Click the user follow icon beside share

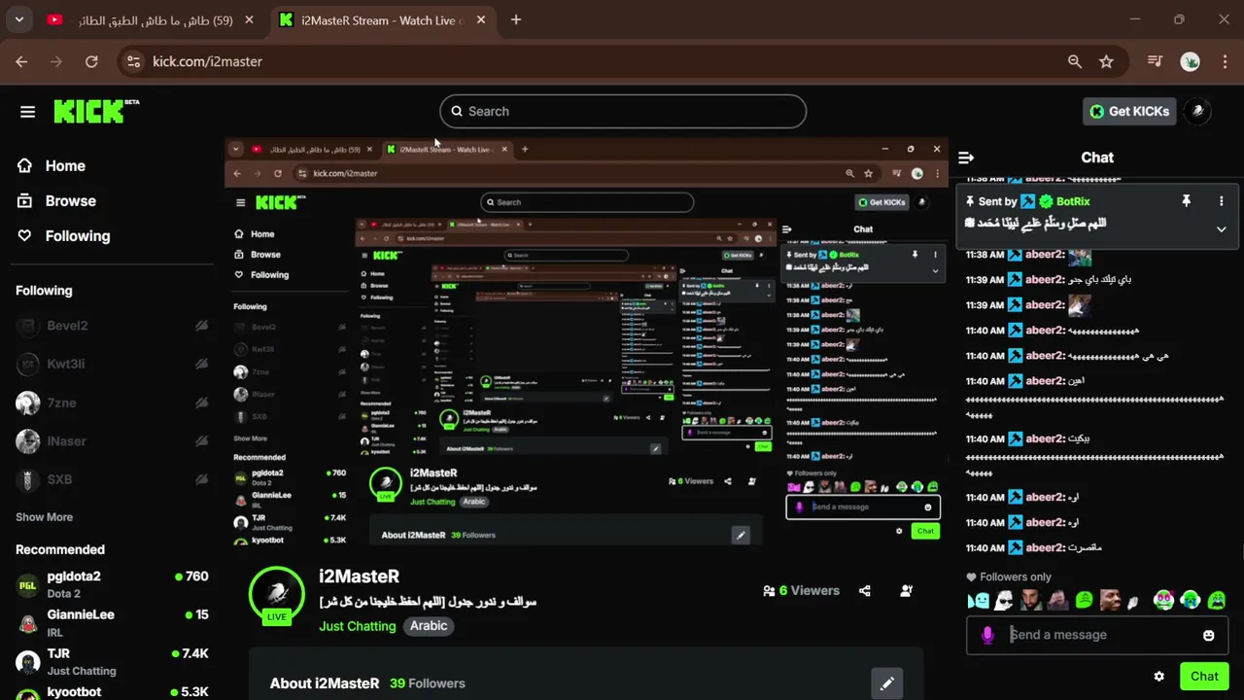906,590
